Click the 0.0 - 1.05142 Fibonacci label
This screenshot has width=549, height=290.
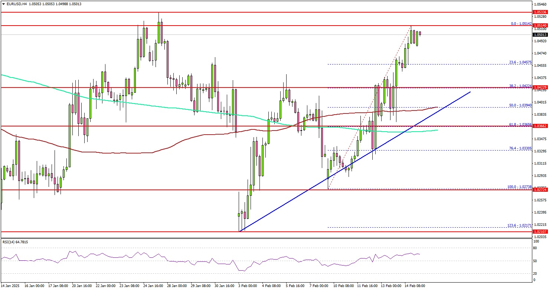point(522,23)
